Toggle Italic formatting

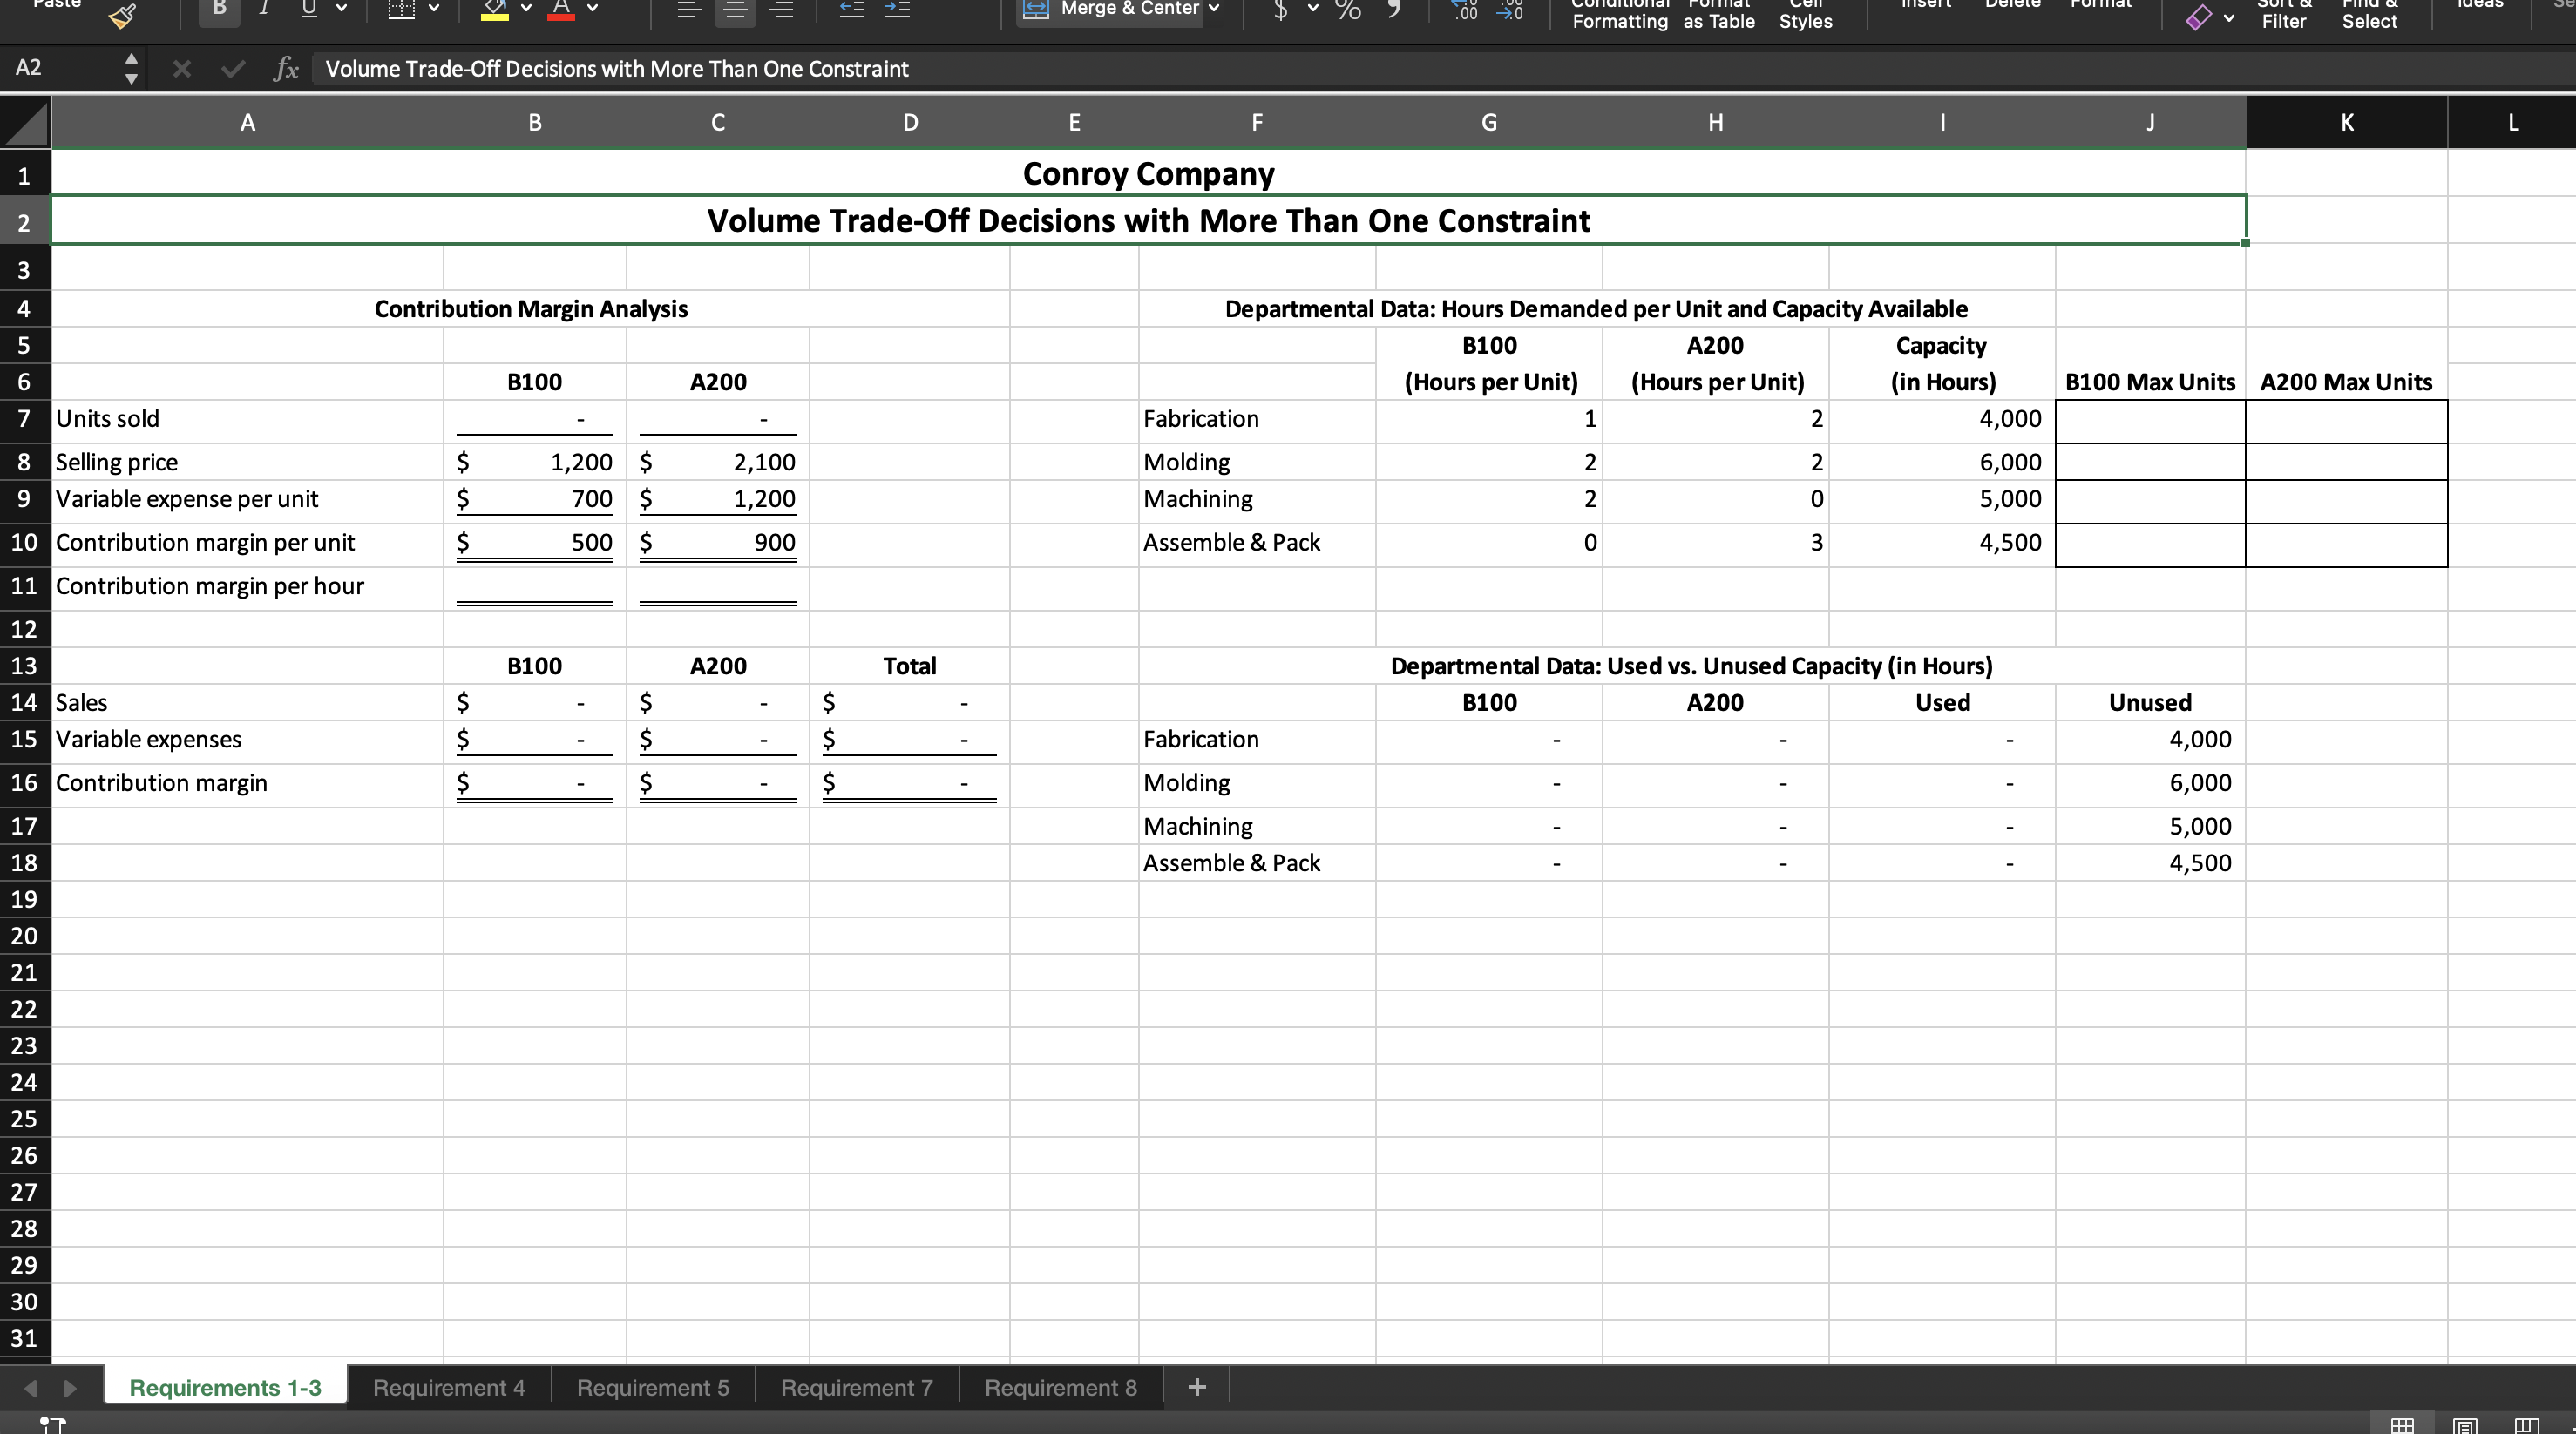coord(264,9)
